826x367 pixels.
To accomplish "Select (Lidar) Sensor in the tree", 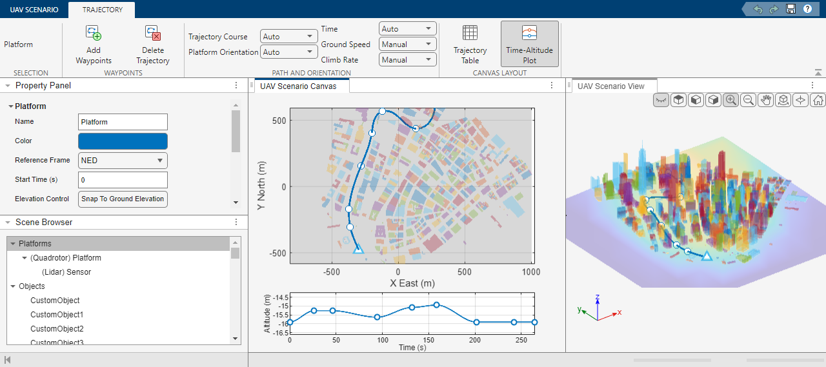I will 66,272.
